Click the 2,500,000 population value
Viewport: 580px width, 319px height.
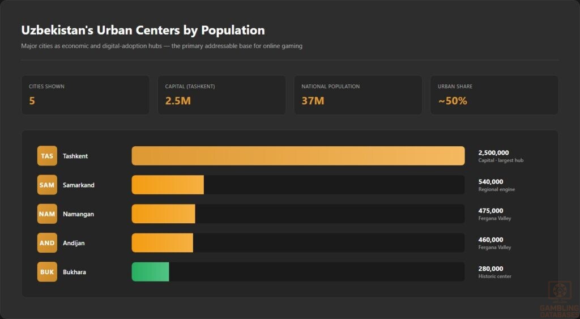[x=493, y=152]
